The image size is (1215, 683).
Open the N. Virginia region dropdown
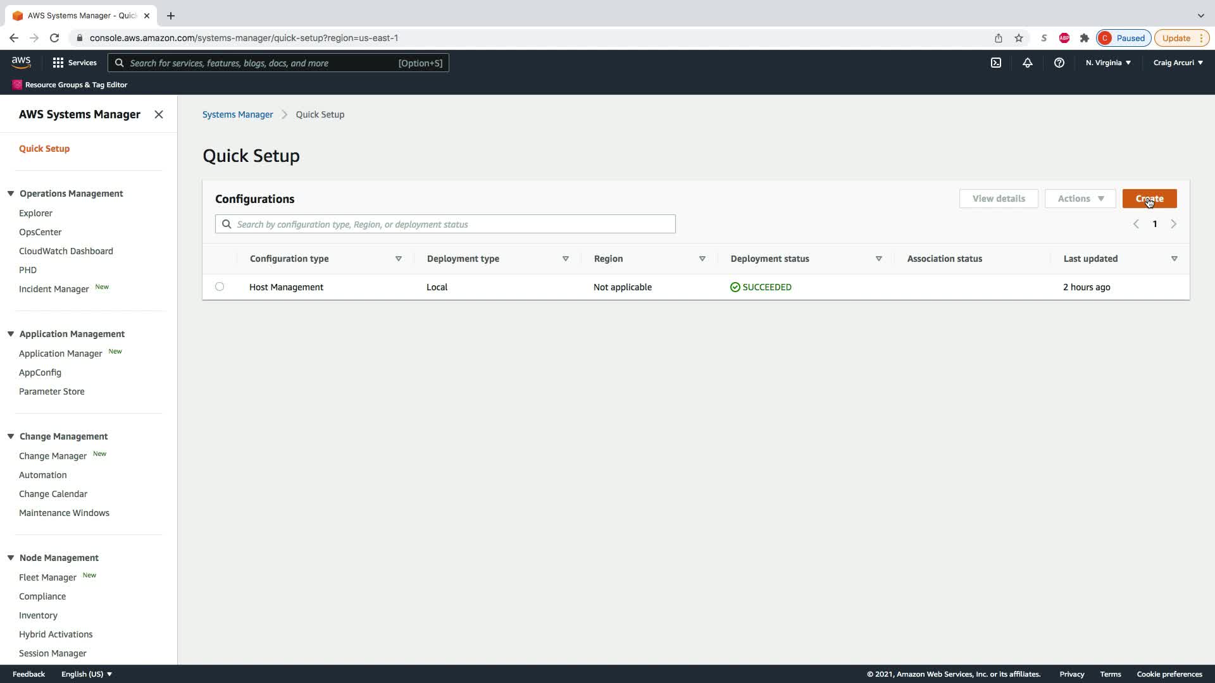[x=1108, y=63]
